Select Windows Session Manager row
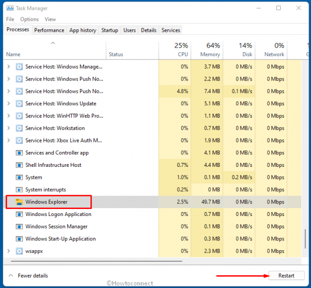Viewport: 311px width, 288px height. click(x=152, y=226)
